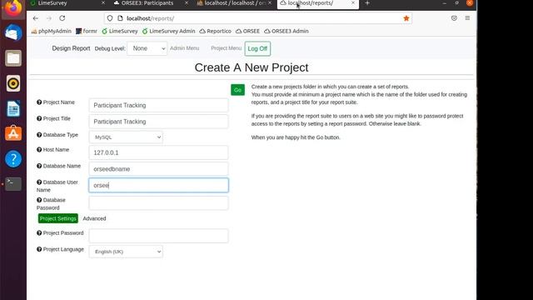Click the Database Type help icon

coord(39,135)
